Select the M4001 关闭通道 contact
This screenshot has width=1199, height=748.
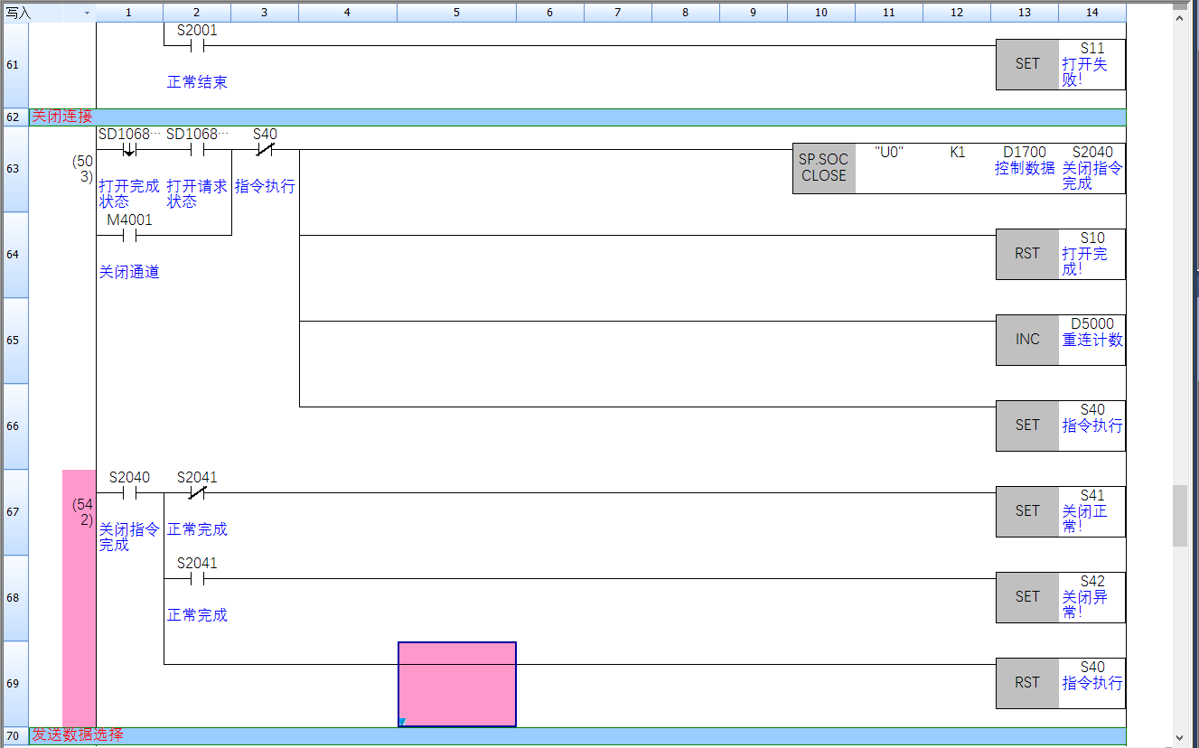pyautogui.click(x=129, y=236)
